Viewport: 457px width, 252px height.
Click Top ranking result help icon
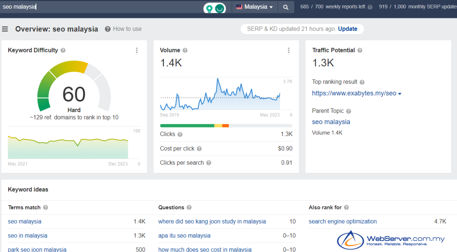pos(362,82)
